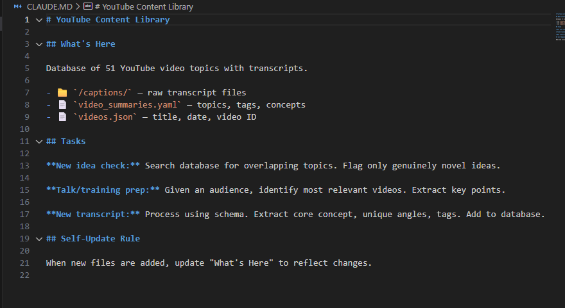Click line number 5 in the gutter
The image size is (565, 308).
pyautogui.click(x=27, y=69)
